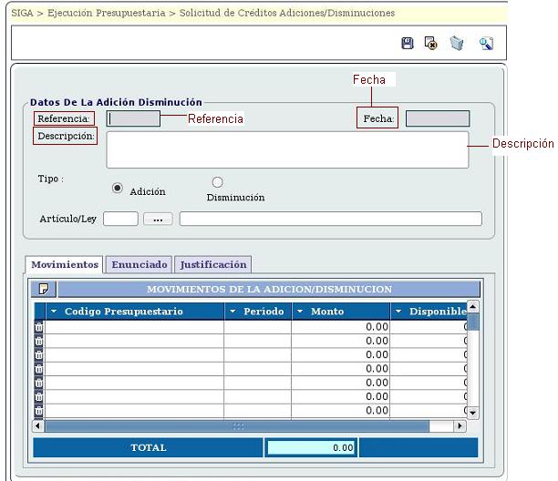Screen dimensions: 558x481
Task: Select the Disminución radio option
Action: [217, 182]
